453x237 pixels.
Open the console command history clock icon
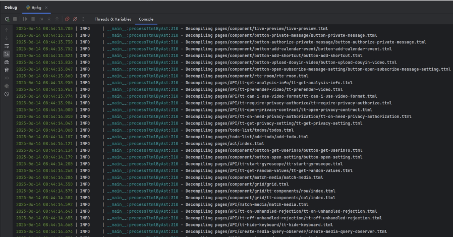pos(7,94)
